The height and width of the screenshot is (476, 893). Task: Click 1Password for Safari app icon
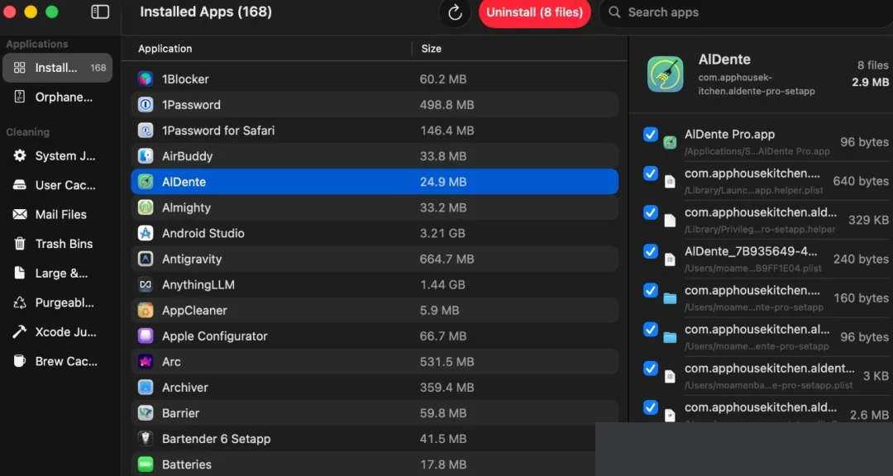pos(146,131)
